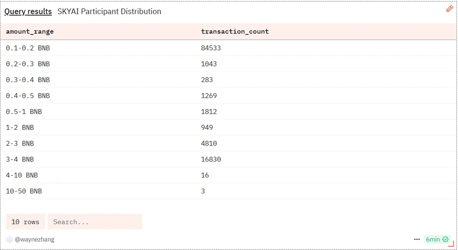The image size is (458, 250).
Task: Click the green verified checkmark badge icon
Action: pos(445,239)
